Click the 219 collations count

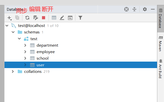47,72
